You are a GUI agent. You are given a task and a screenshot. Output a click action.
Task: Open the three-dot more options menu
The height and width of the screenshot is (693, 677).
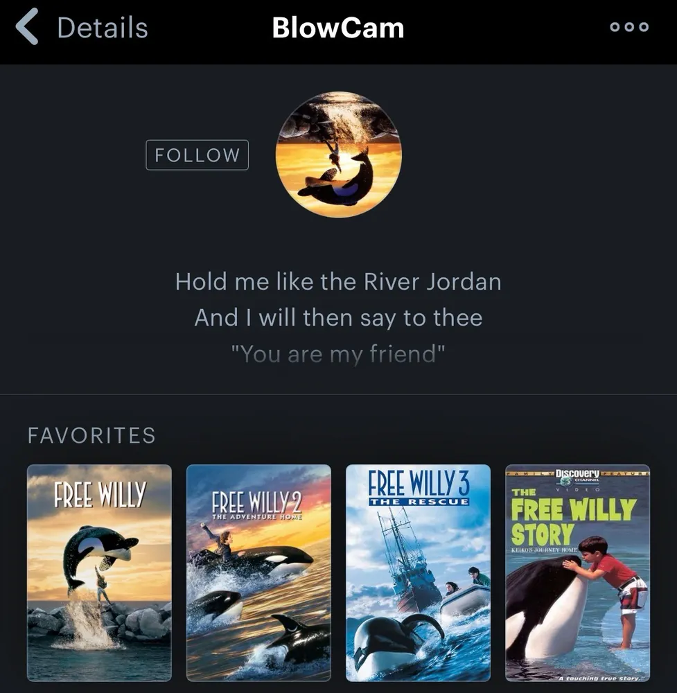[x=628, y=27]
